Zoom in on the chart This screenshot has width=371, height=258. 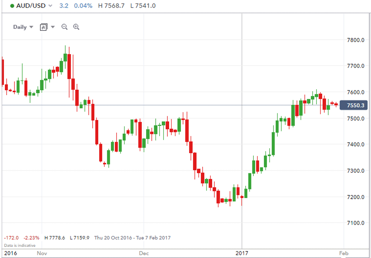(x=76, y=27)
